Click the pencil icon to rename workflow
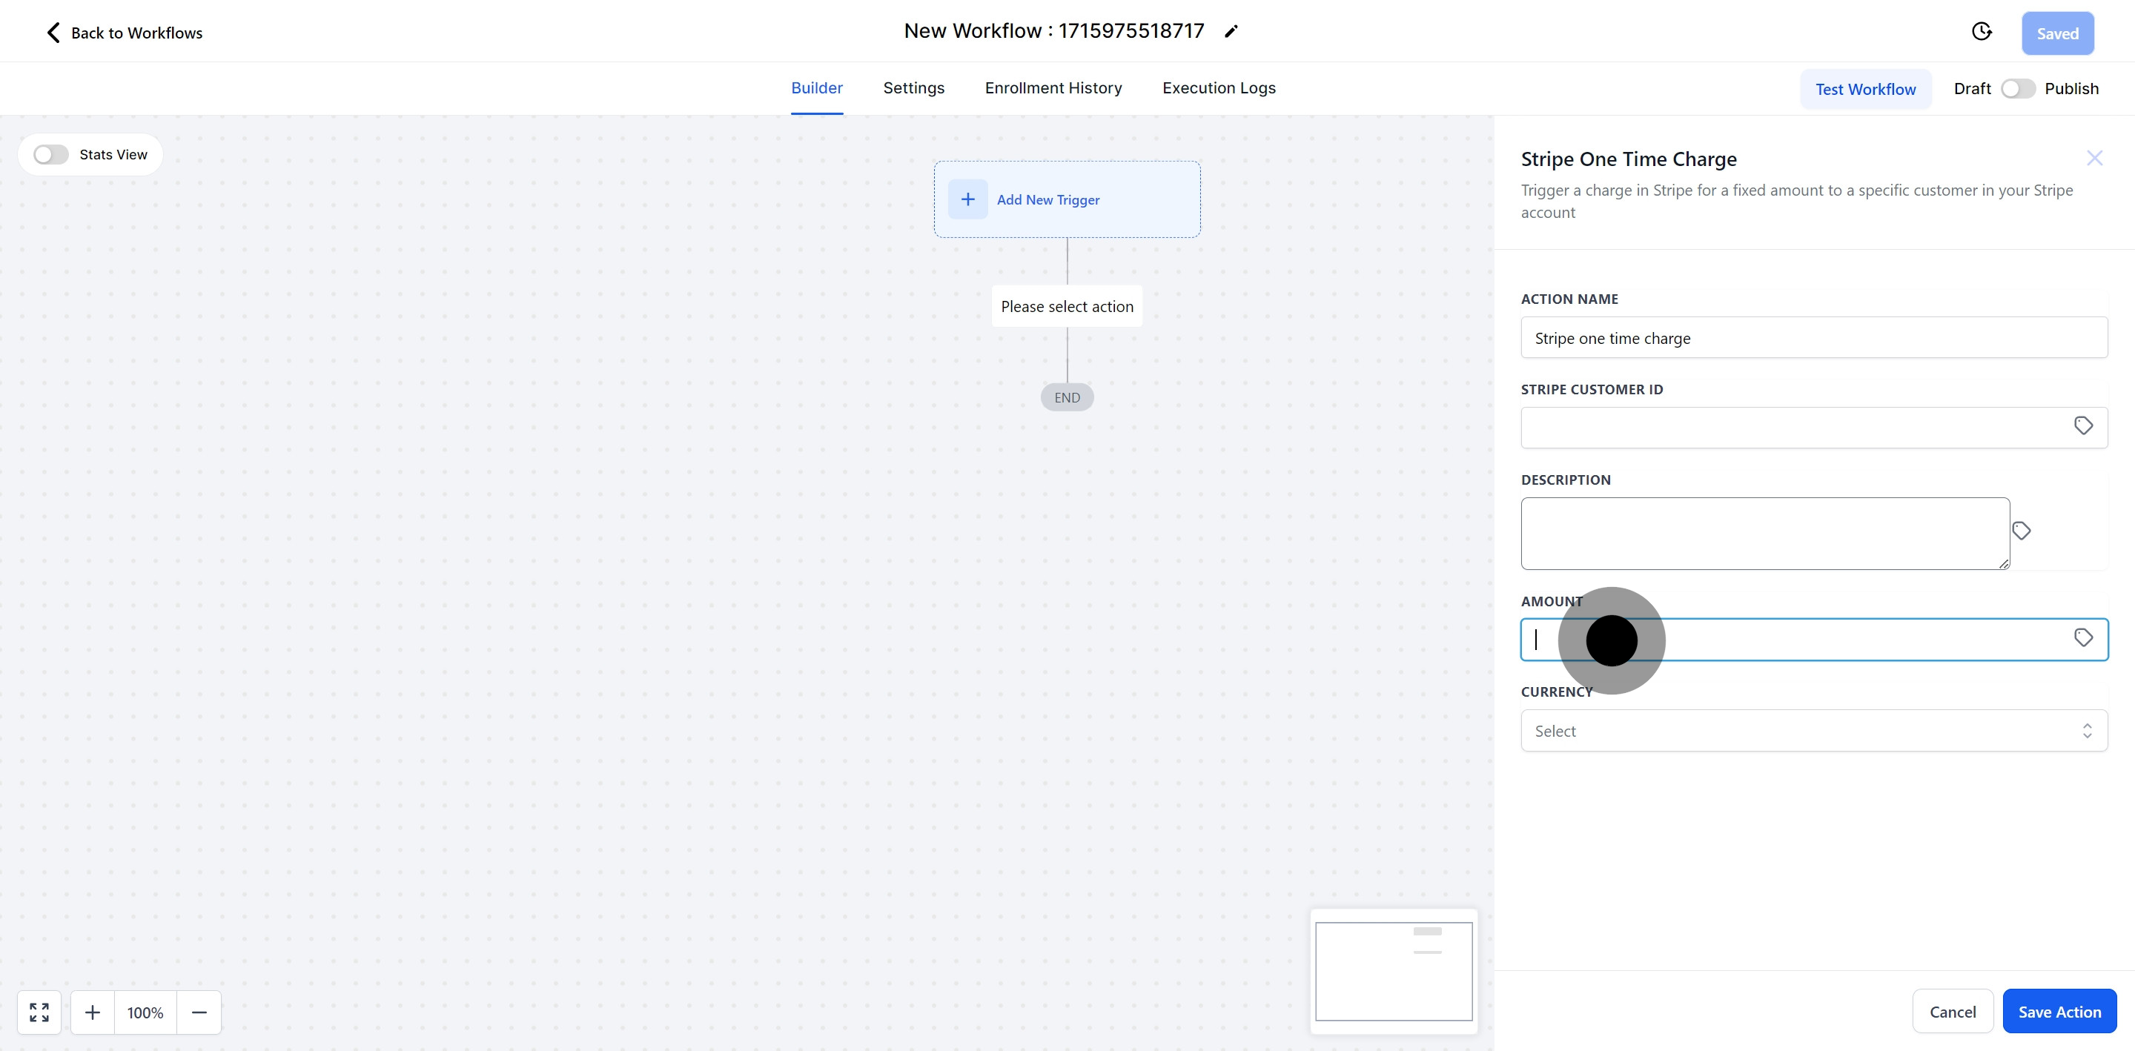 tap(1231, 31)
